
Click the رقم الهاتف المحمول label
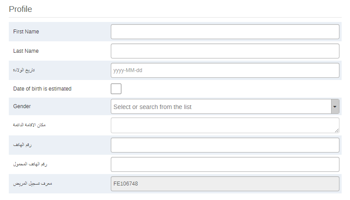point(30,164)
